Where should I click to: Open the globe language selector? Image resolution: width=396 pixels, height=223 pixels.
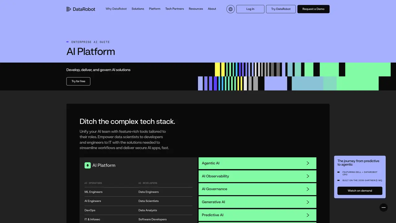point(230,9)
